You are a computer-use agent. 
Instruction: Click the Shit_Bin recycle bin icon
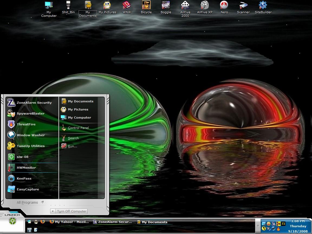click(x=68, y=7)
